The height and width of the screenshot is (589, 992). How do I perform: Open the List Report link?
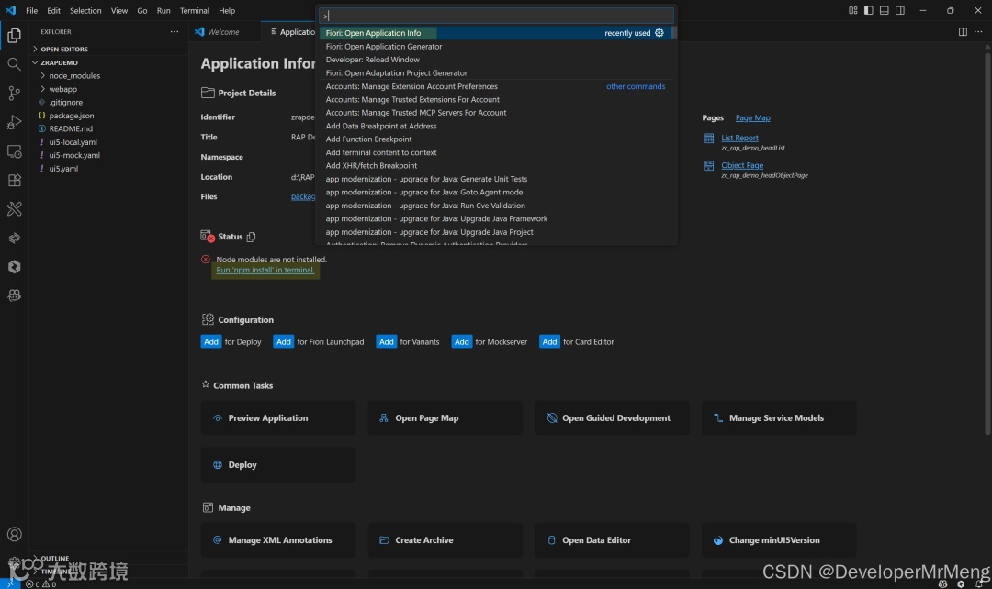tap(739, 138)
